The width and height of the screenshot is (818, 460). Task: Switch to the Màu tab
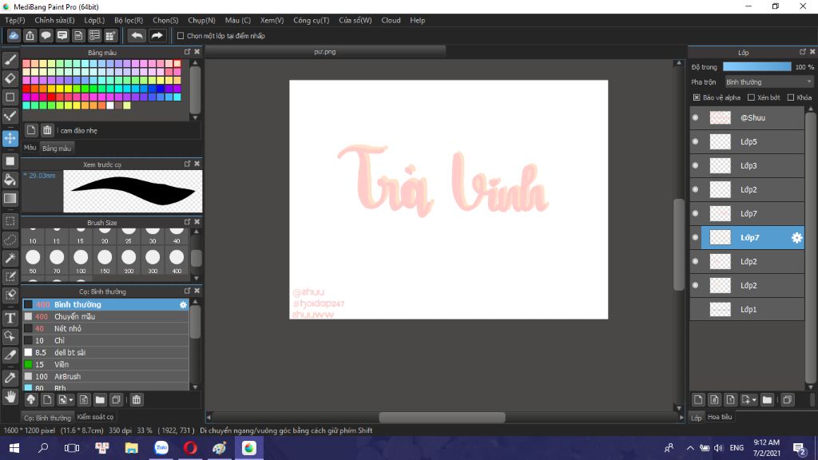coord(30,148)
